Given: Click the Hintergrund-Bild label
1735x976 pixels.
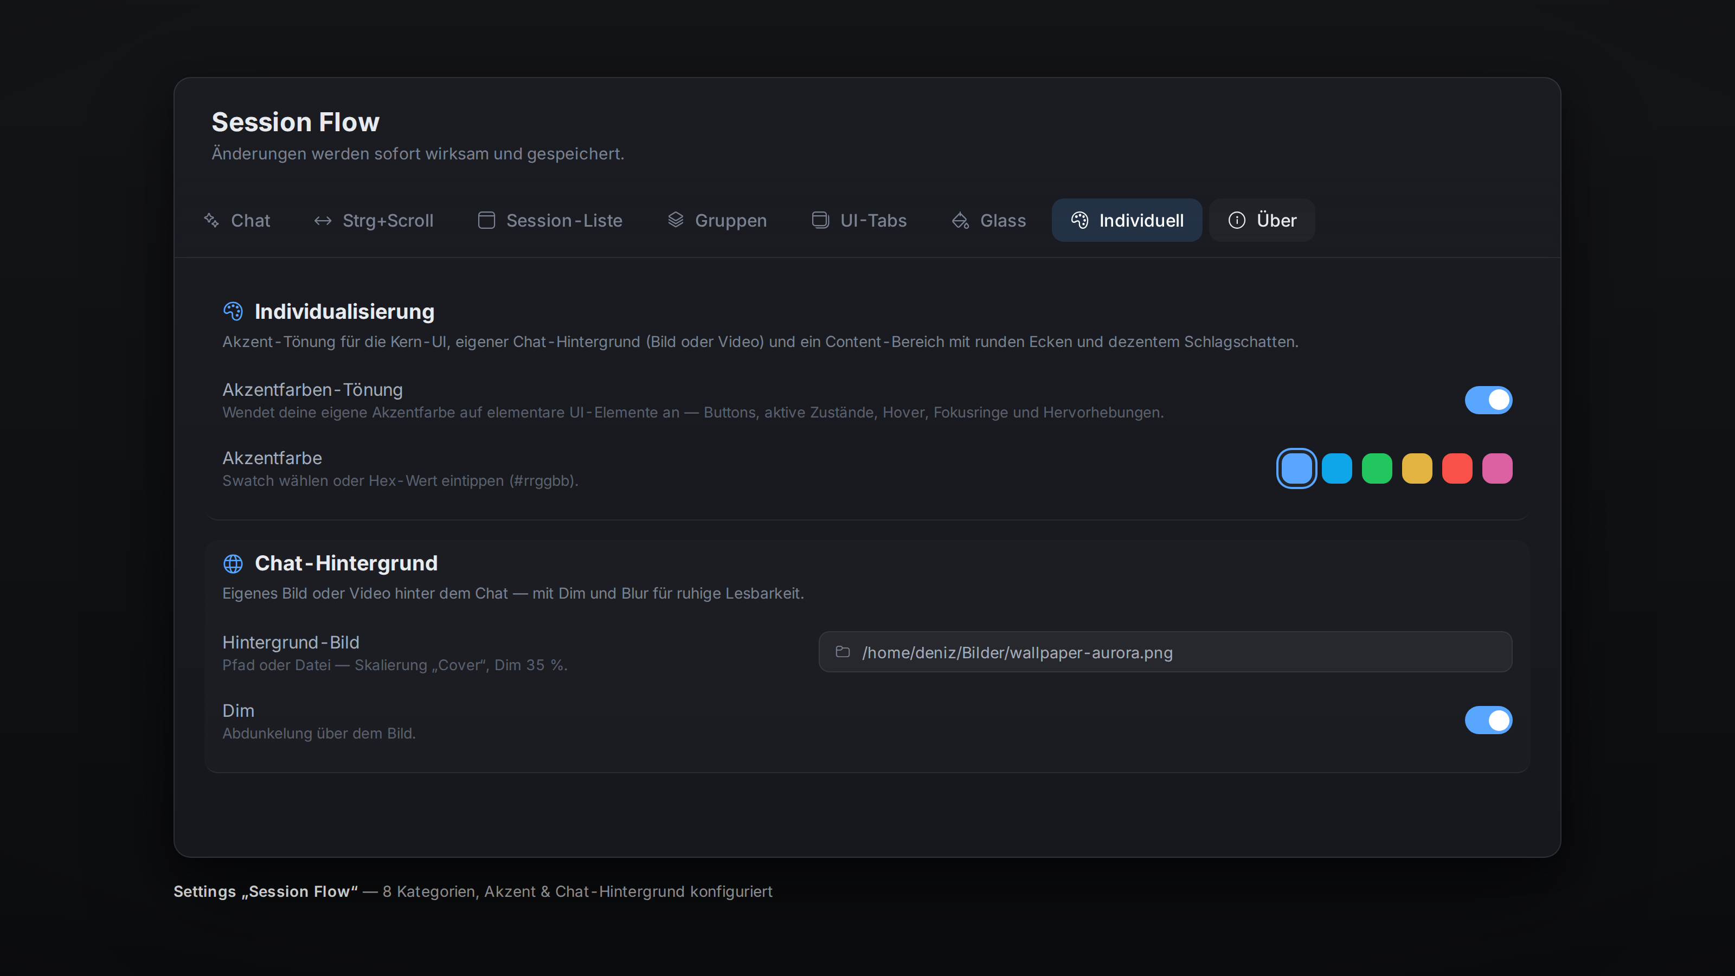Looking at the screenshot, I should (x=291, y=642).
